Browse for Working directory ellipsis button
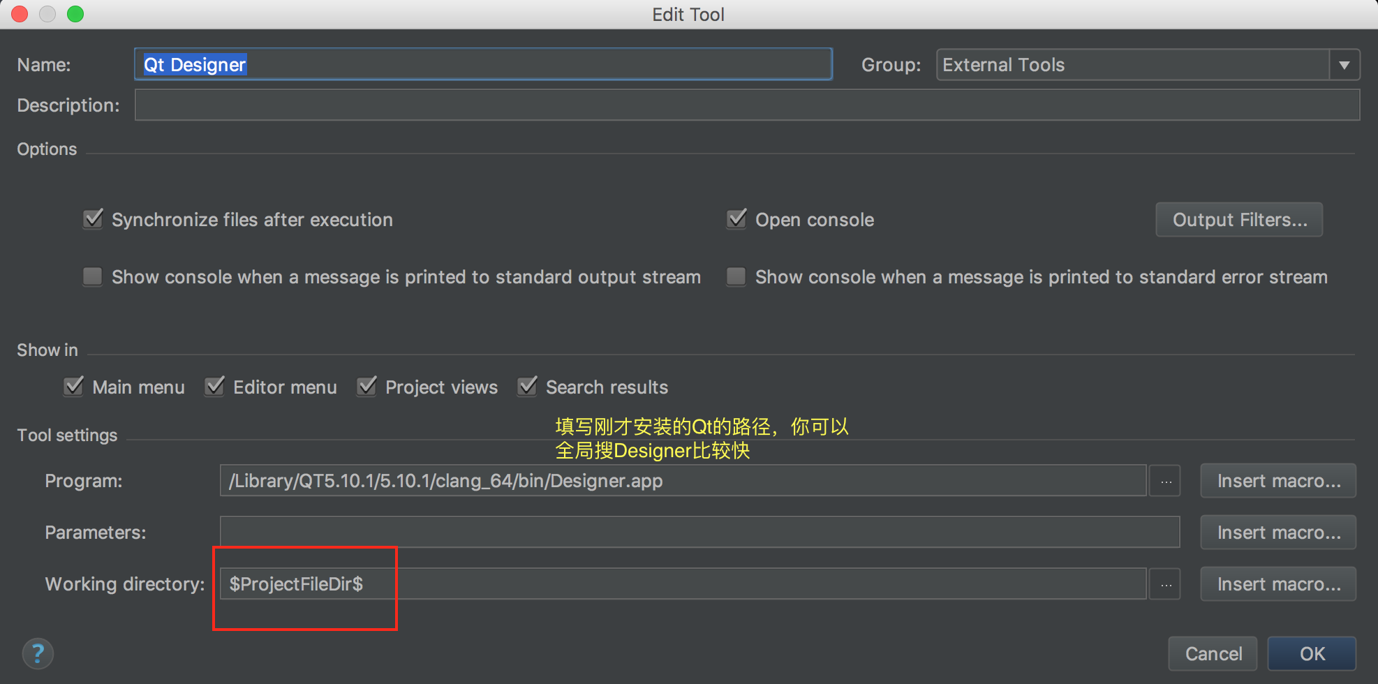 [x=1165, y=584]
